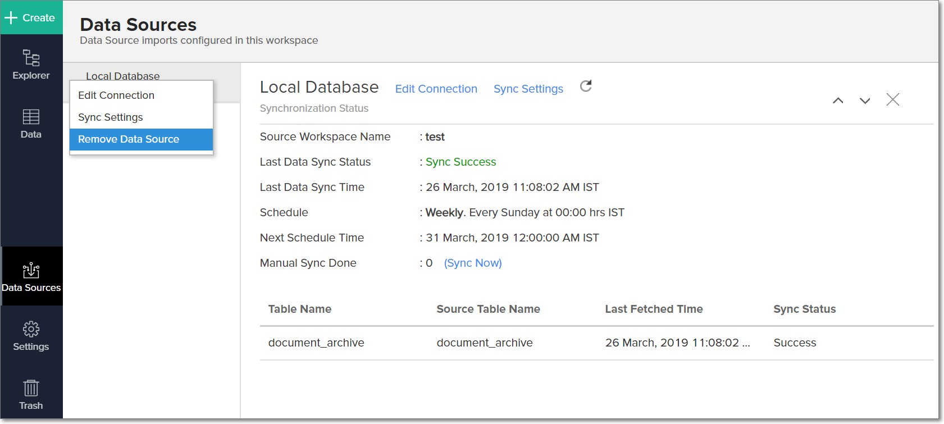Open the Settings gear in sidebar
The width and height of the screenshot is (944, 424).
[31, 336]
